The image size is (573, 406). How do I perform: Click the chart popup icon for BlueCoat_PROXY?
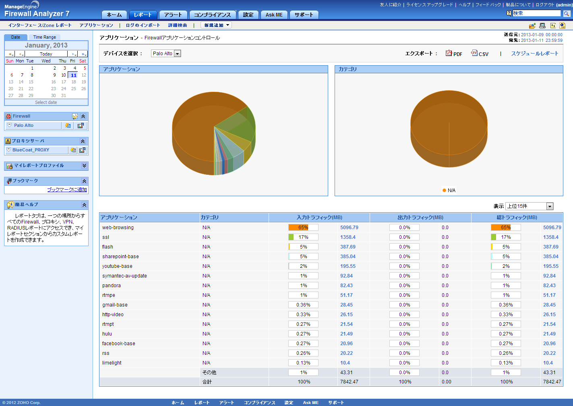(82, 150)
